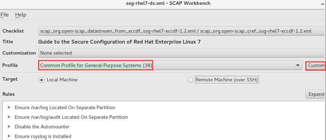This screenshot has width=326, height=140.
Task: Select rule 'Ensure /var/log Located On Separate Partition'
Action: pos(65,107)
